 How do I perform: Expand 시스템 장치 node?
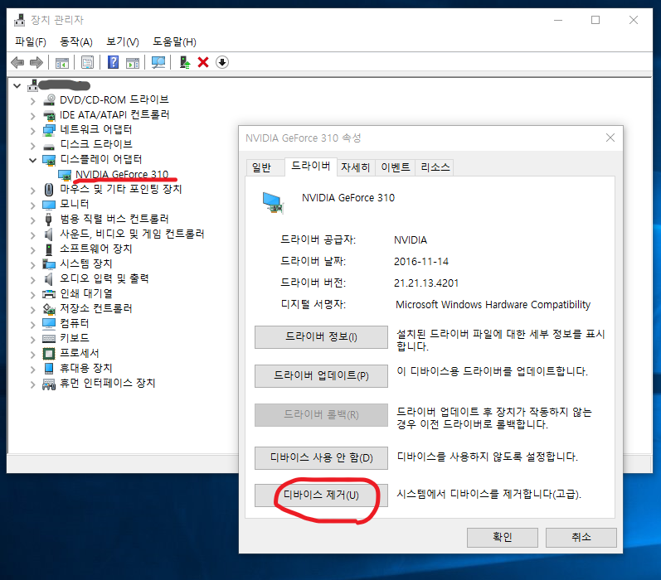tap(33, 265)
